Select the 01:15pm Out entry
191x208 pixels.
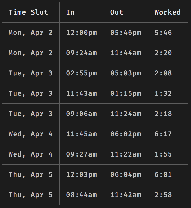pos(126,94)
